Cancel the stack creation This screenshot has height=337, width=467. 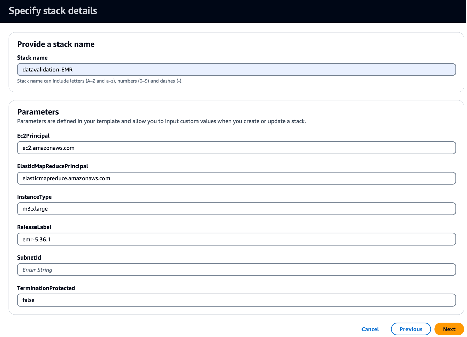coord(370,329)
